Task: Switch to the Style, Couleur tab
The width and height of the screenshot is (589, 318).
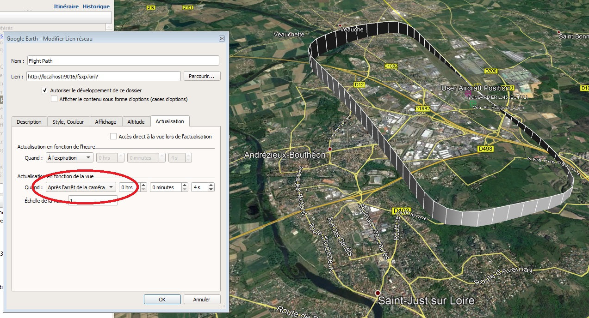Action: (68, 122)
